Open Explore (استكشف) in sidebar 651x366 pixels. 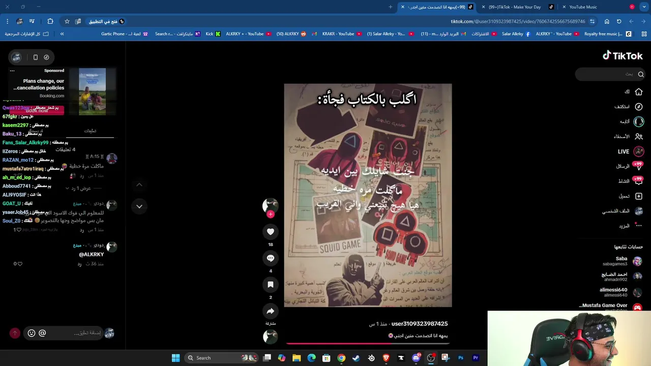pyautogui.click(x=629, y=107)
